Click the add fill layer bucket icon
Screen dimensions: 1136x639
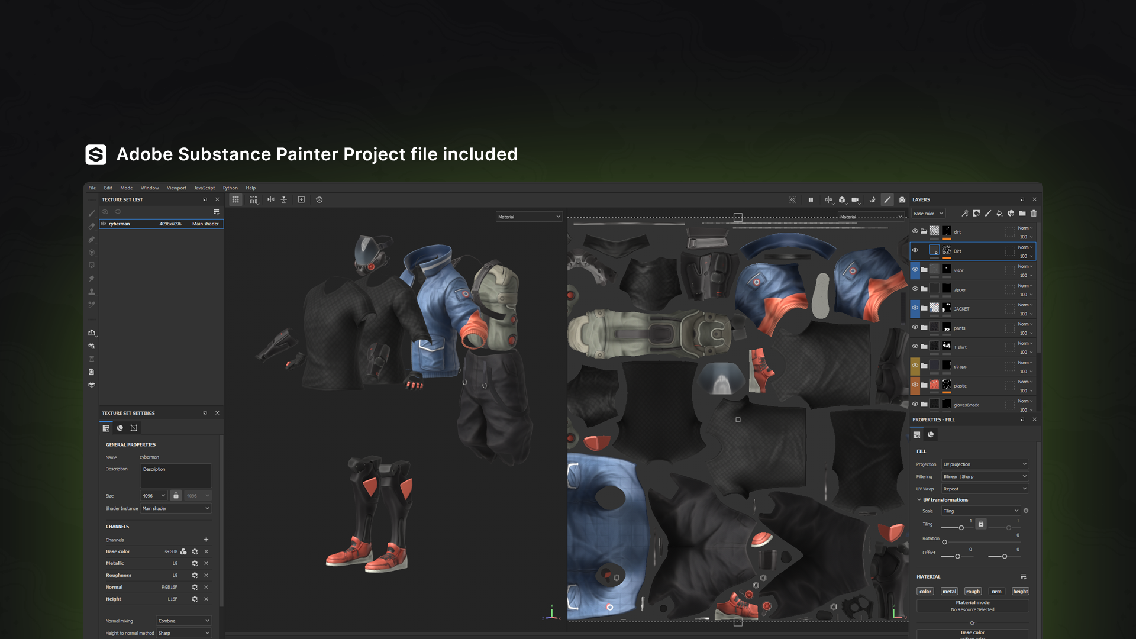click(x=999, y=214)
